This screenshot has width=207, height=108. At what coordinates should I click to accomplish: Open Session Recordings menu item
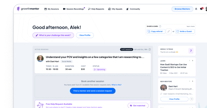click(74, 9)
